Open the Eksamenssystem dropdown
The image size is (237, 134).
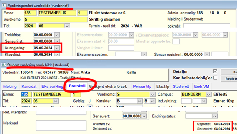144,54
